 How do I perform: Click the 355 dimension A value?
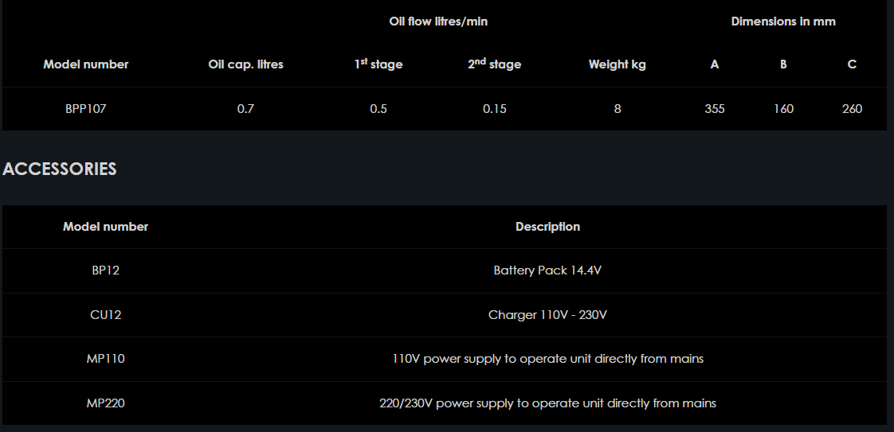click(x=715, y=109)
